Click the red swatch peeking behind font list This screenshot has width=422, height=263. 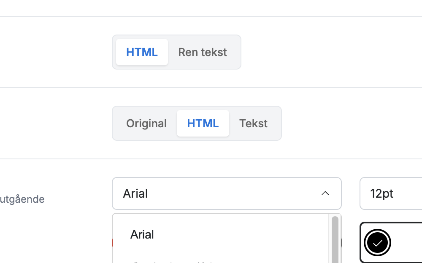(112, 243)
